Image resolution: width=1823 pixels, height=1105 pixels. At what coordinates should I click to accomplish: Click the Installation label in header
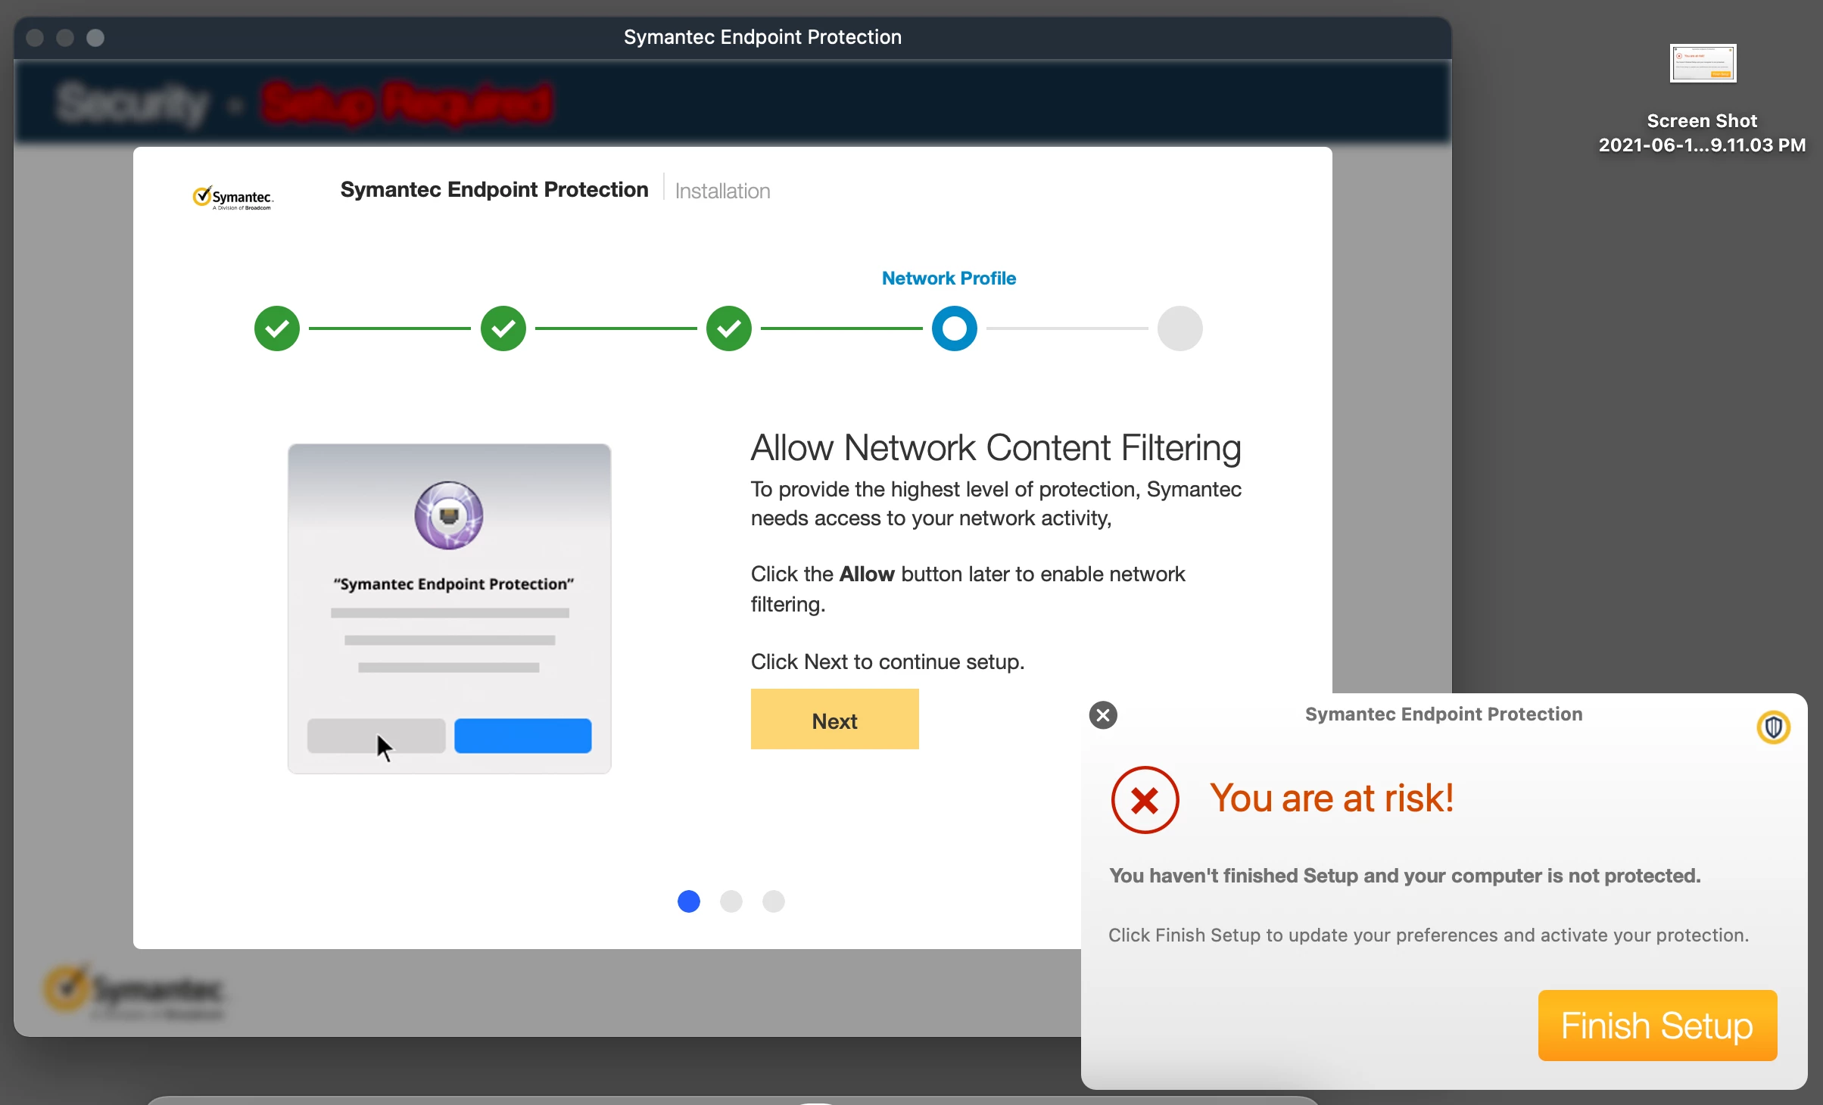[722, 191]
